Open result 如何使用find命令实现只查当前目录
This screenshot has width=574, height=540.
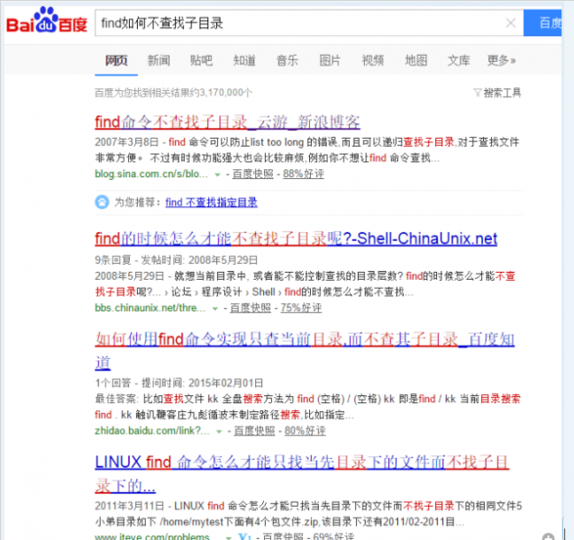point(305,351)
